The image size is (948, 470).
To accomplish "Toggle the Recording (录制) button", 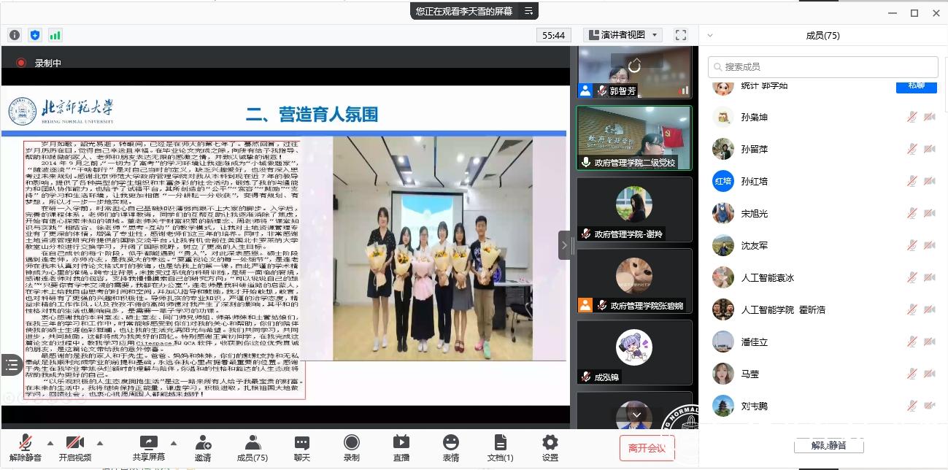I will 351,446.
